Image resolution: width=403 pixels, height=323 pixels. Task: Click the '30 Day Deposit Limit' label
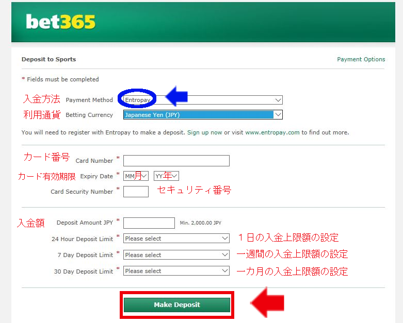click(x=84, y=271)
